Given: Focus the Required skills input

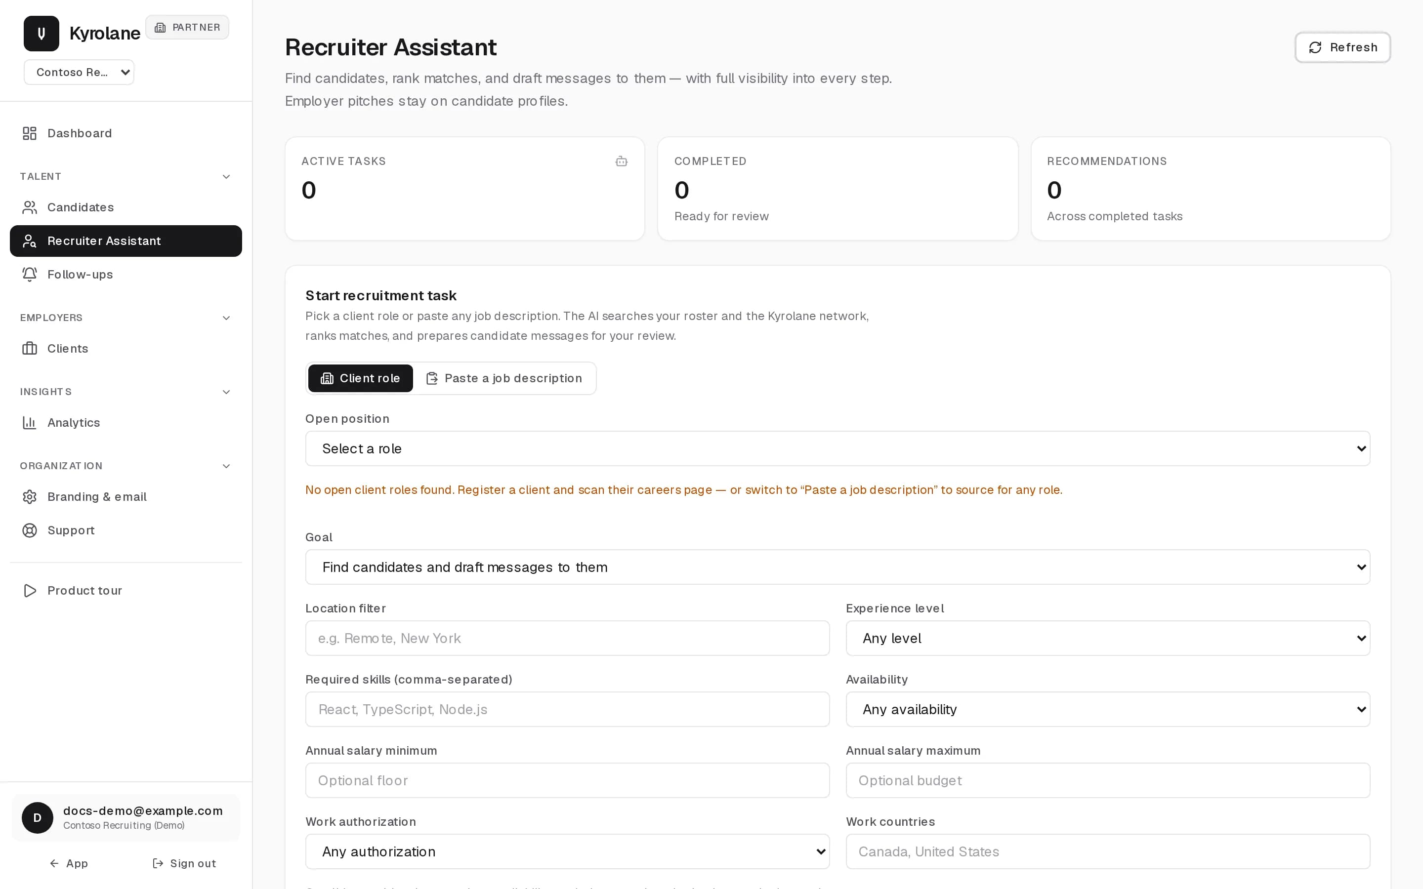Looking at the screenshot, I should (x=567, y=710).
